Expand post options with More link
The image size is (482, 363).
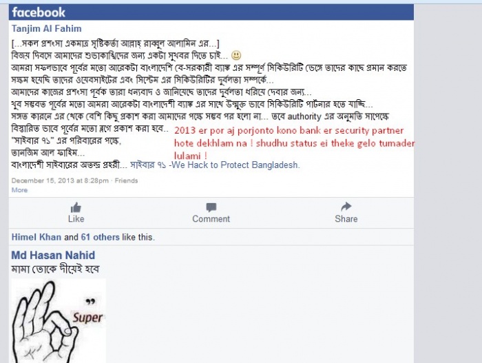tap(19, 190)
